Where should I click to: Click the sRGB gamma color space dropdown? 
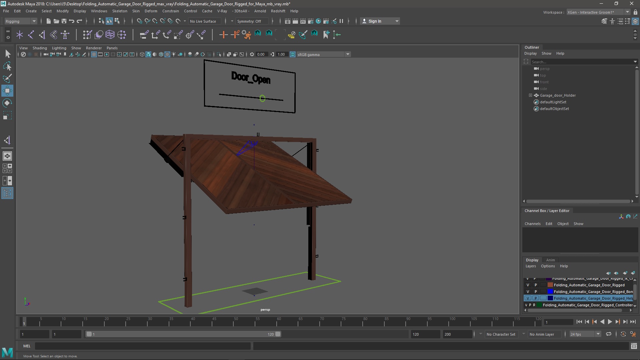(321, 54)
